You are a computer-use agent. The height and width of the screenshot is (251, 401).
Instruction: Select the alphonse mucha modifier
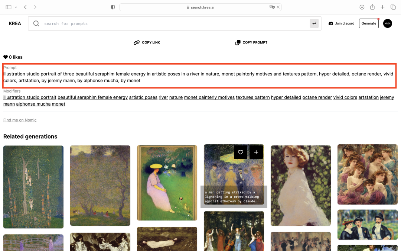(33, 104)
